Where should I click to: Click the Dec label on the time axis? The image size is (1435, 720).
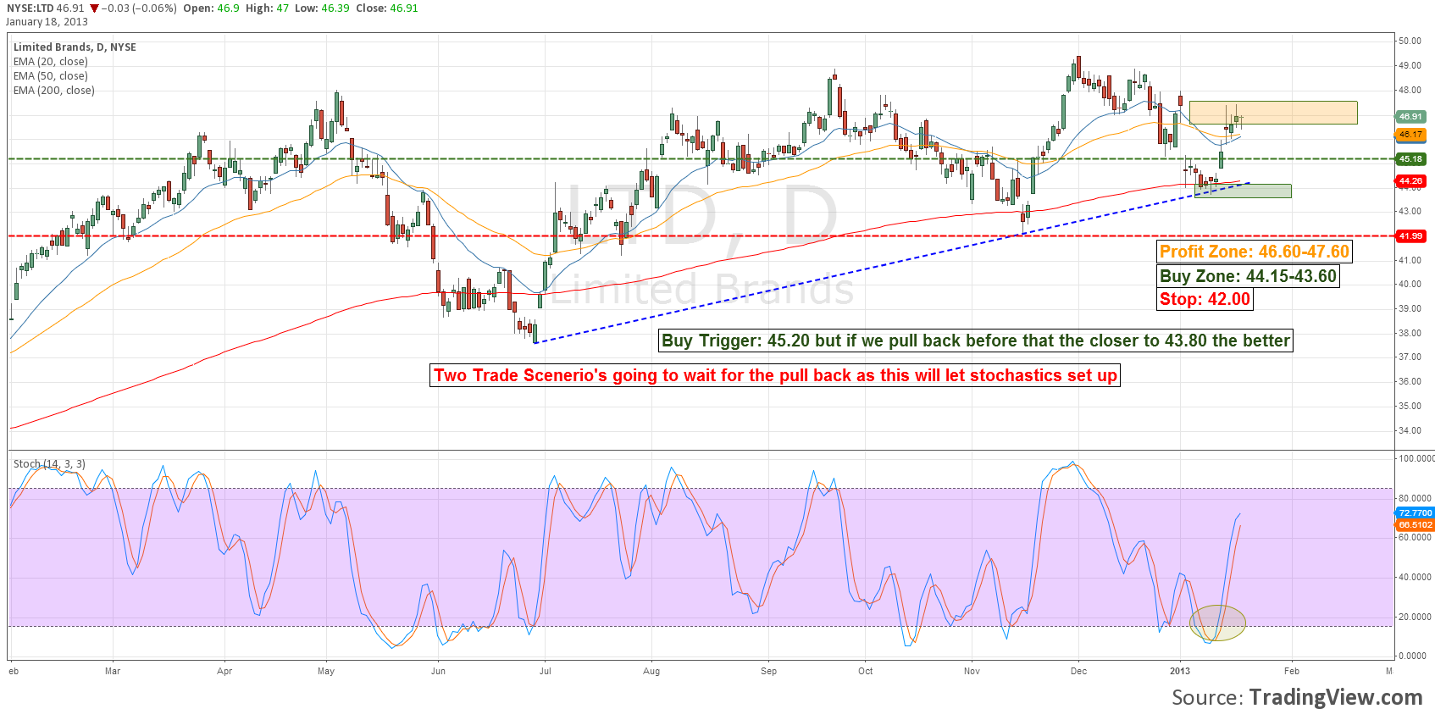(x=1078, y=671)
